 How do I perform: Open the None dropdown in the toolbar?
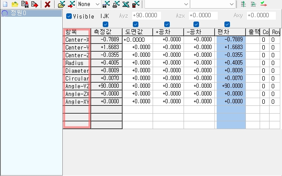pyautogui.click(x=89, y=4)
